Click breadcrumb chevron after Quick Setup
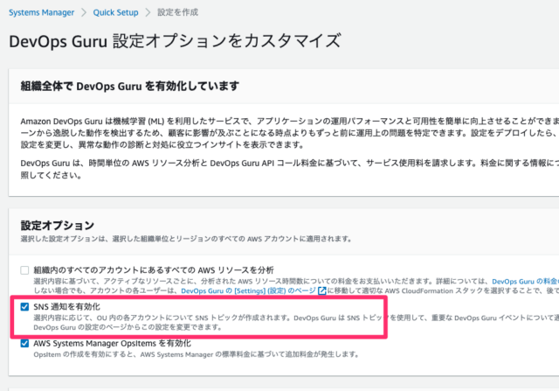This screenshot has height=391, width=559. pyautogui.click(x=148, y=12)
